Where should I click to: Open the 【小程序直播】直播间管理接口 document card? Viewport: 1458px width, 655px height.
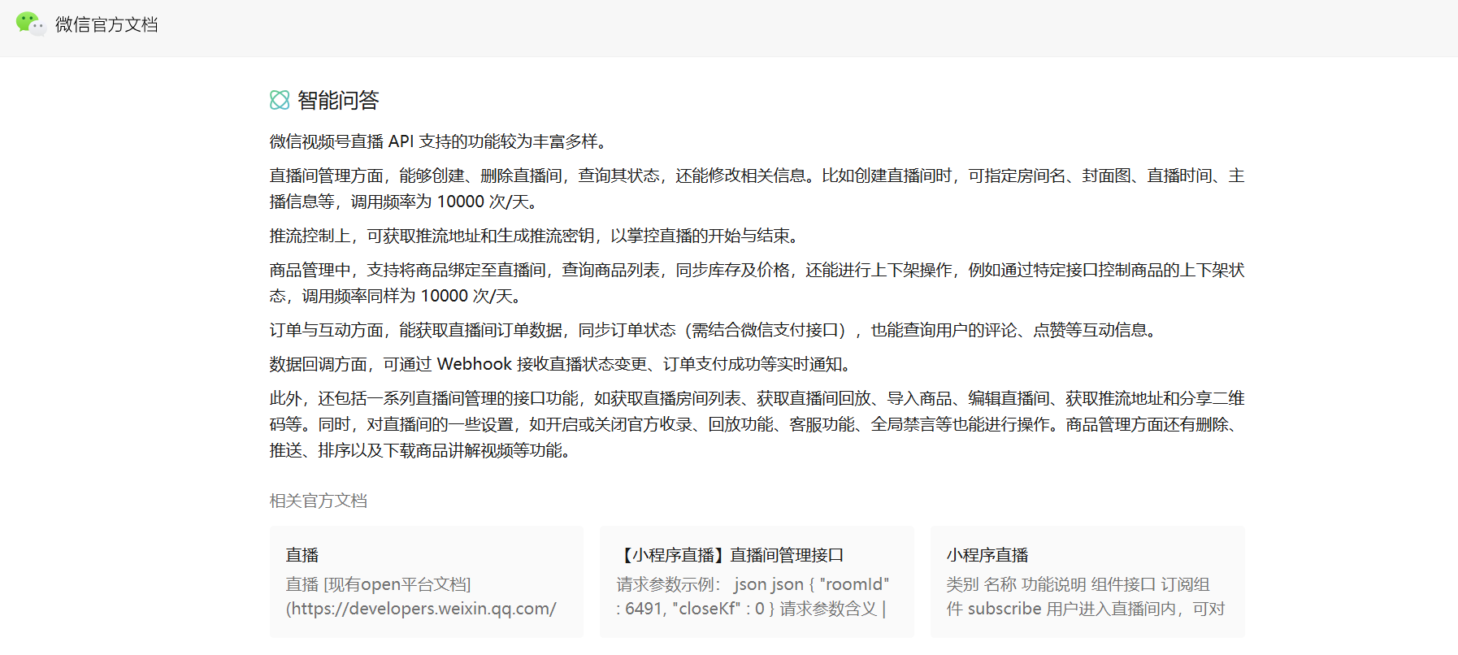pos(757,581)
